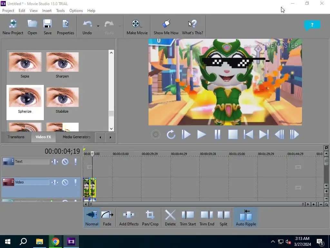Expand the Undo history dropdown arrow
This screenshot has width=330, height=248.
point(98,26)
